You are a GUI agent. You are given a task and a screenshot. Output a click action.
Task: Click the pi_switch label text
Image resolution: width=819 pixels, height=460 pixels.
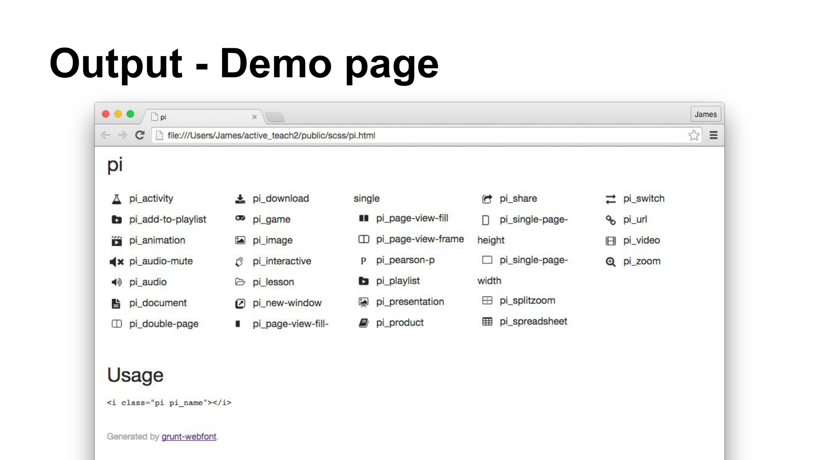tap(644, 199)
